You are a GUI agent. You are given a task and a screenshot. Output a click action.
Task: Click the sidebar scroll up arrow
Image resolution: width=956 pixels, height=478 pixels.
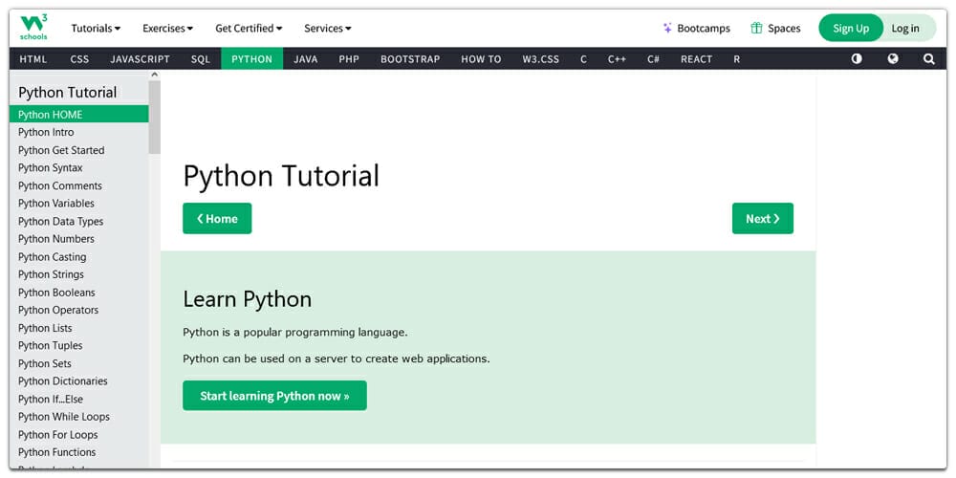coord(154,75)
